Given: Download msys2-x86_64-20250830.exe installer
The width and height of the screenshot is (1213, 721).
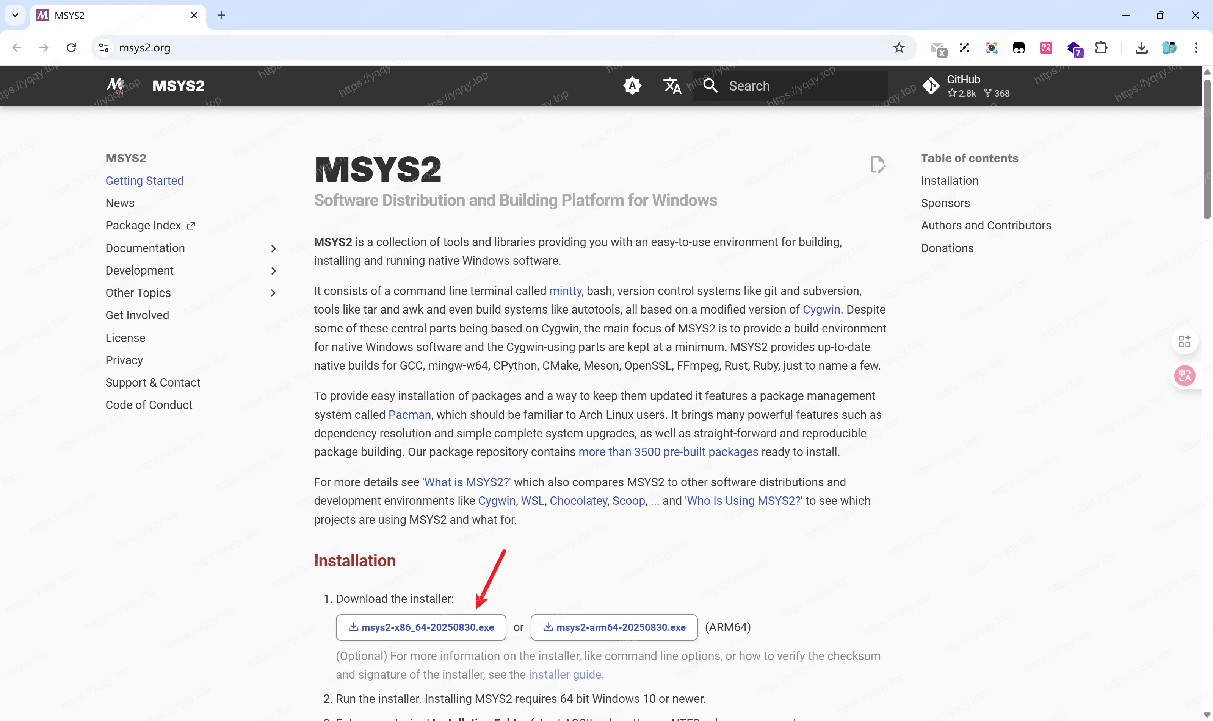Looking at the screenshot, I should pos(421,627).
